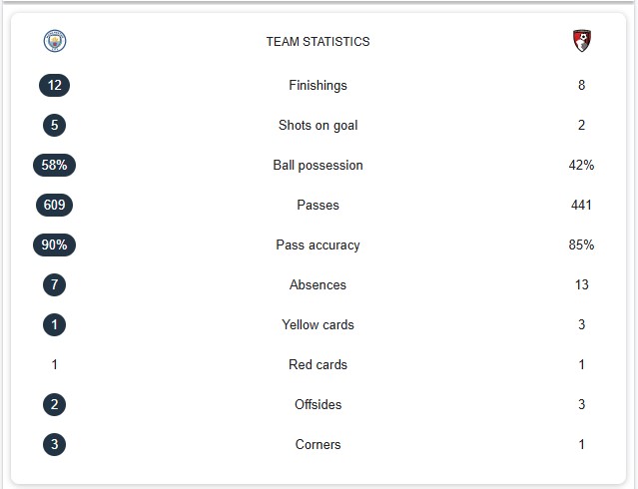Click the Yellow cards label
This screenshot has height=489, width=638.
(x=319, y=324)
